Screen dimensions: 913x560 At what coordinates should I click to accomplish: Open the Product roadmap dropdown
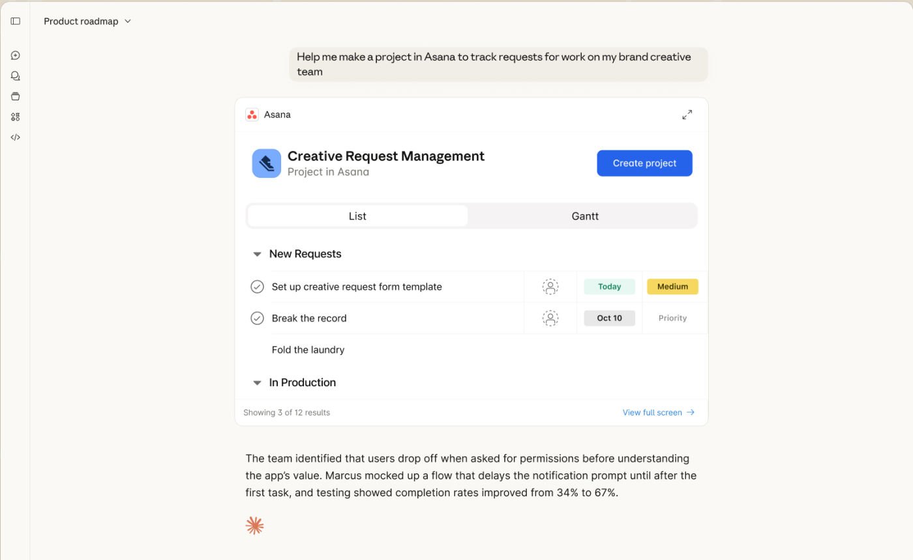pyautogui.click(x=88, y=21)
